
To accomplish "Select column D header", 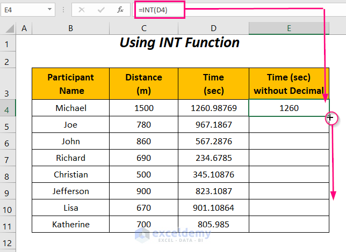I will (x=213, y=28).
